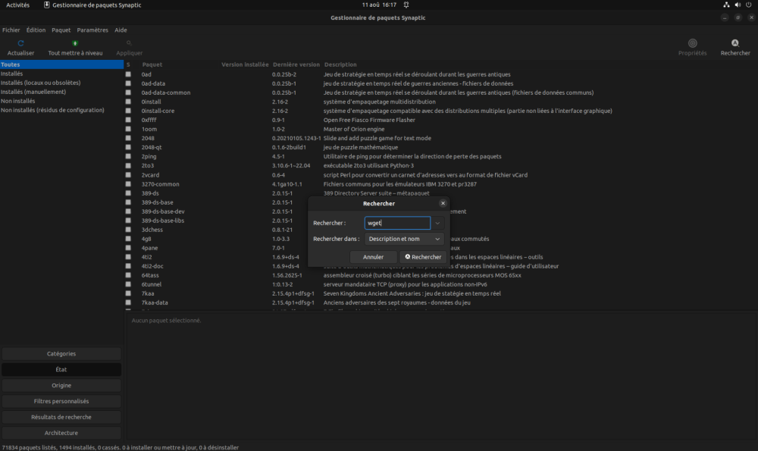Click the Rechercher button in the dialog
Image resolution: width=758 pixels, height=451 pixels.
click(x=422, y=257)
